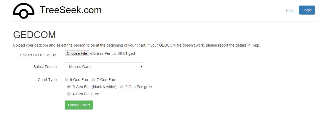Click the Choose File button
The height and width of the screenshot is (123, 322).
[77, 53]
